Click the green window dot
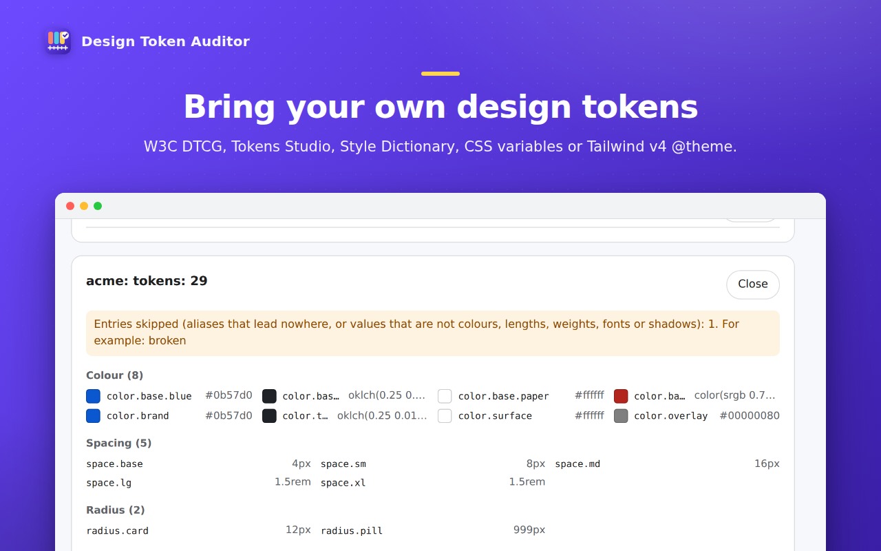Screen dimensions: 881x551 pos(98,206)
